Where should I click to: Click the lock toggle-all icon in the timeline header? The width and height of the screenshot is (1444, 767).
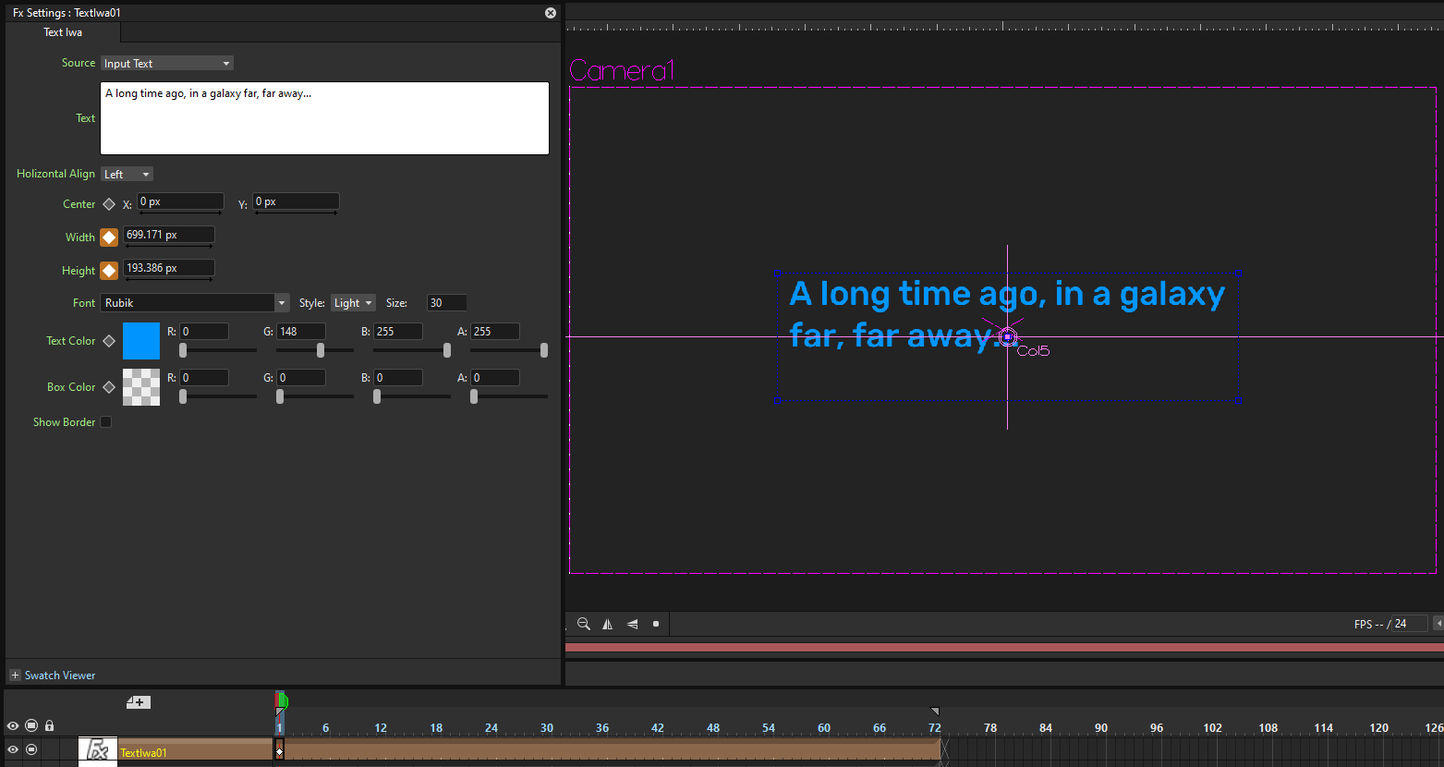pyautogui.click(x=50, y=726)
